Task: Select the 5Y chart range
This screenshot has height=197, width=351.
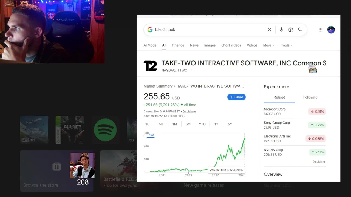Action: [230, 124]
